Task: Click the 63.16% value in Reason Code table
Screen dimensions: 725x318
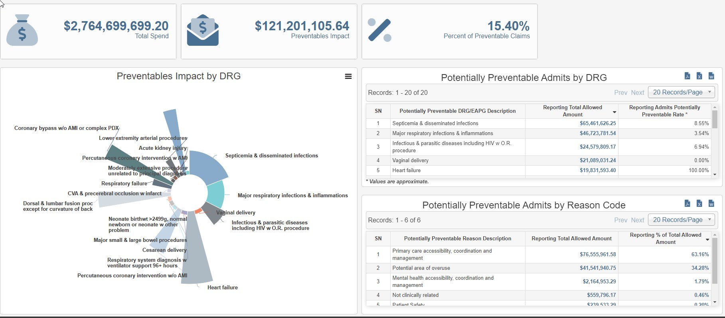Action: pyautogui.click(x=700, y=255)
